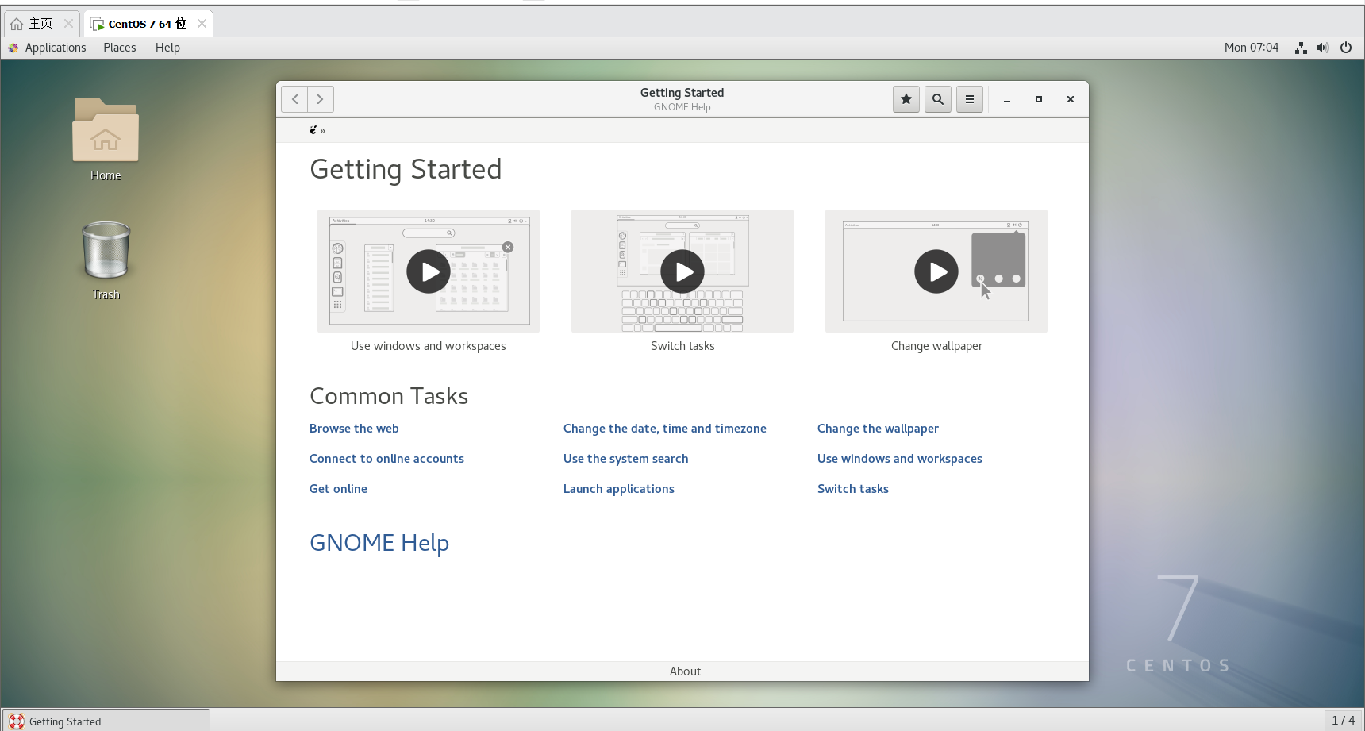
Task: Open the Trash desktop icon
Action: [x=106, y=251]
